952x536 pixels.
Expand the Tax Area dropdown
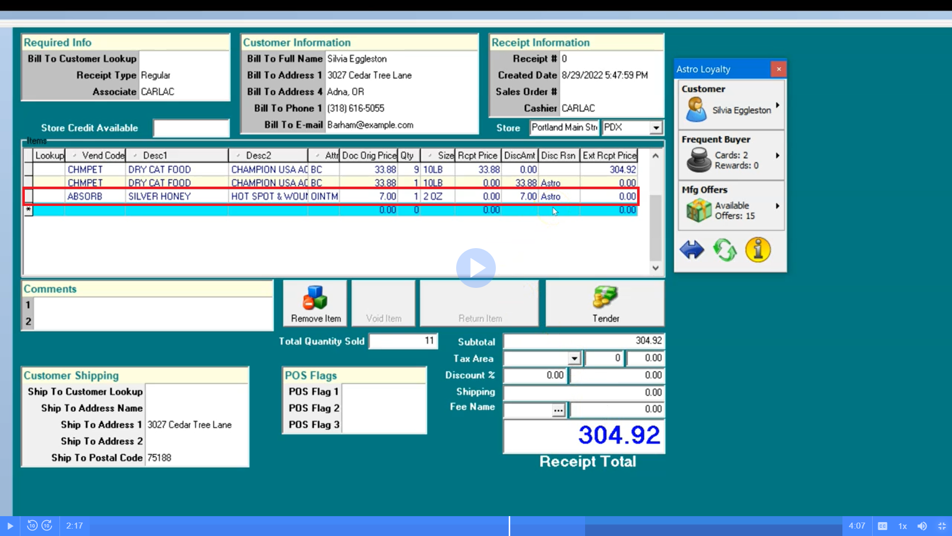coord(574,358)
